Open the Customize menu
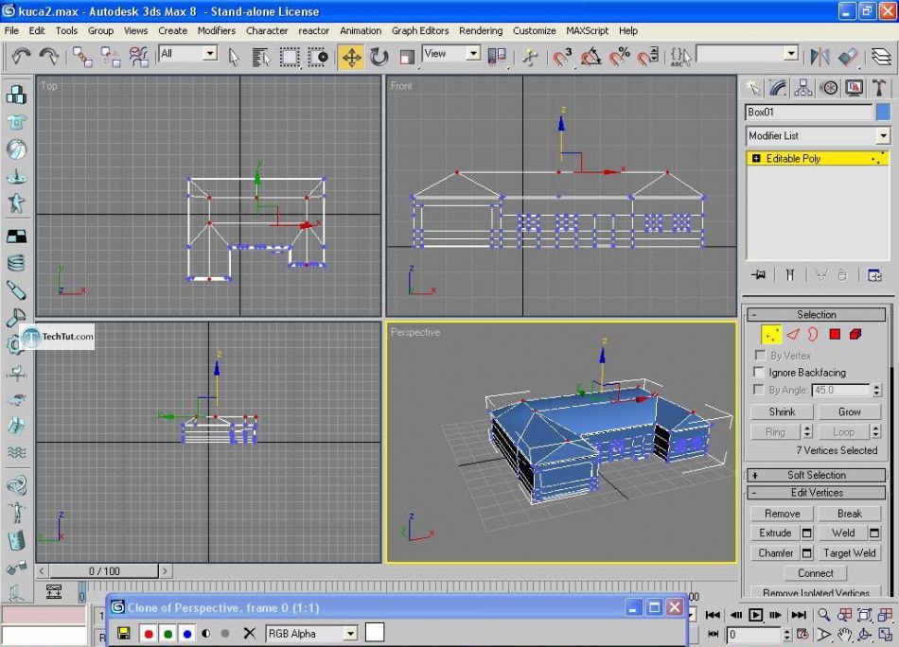Screen dimensions: 899x647 coord(534,30)
